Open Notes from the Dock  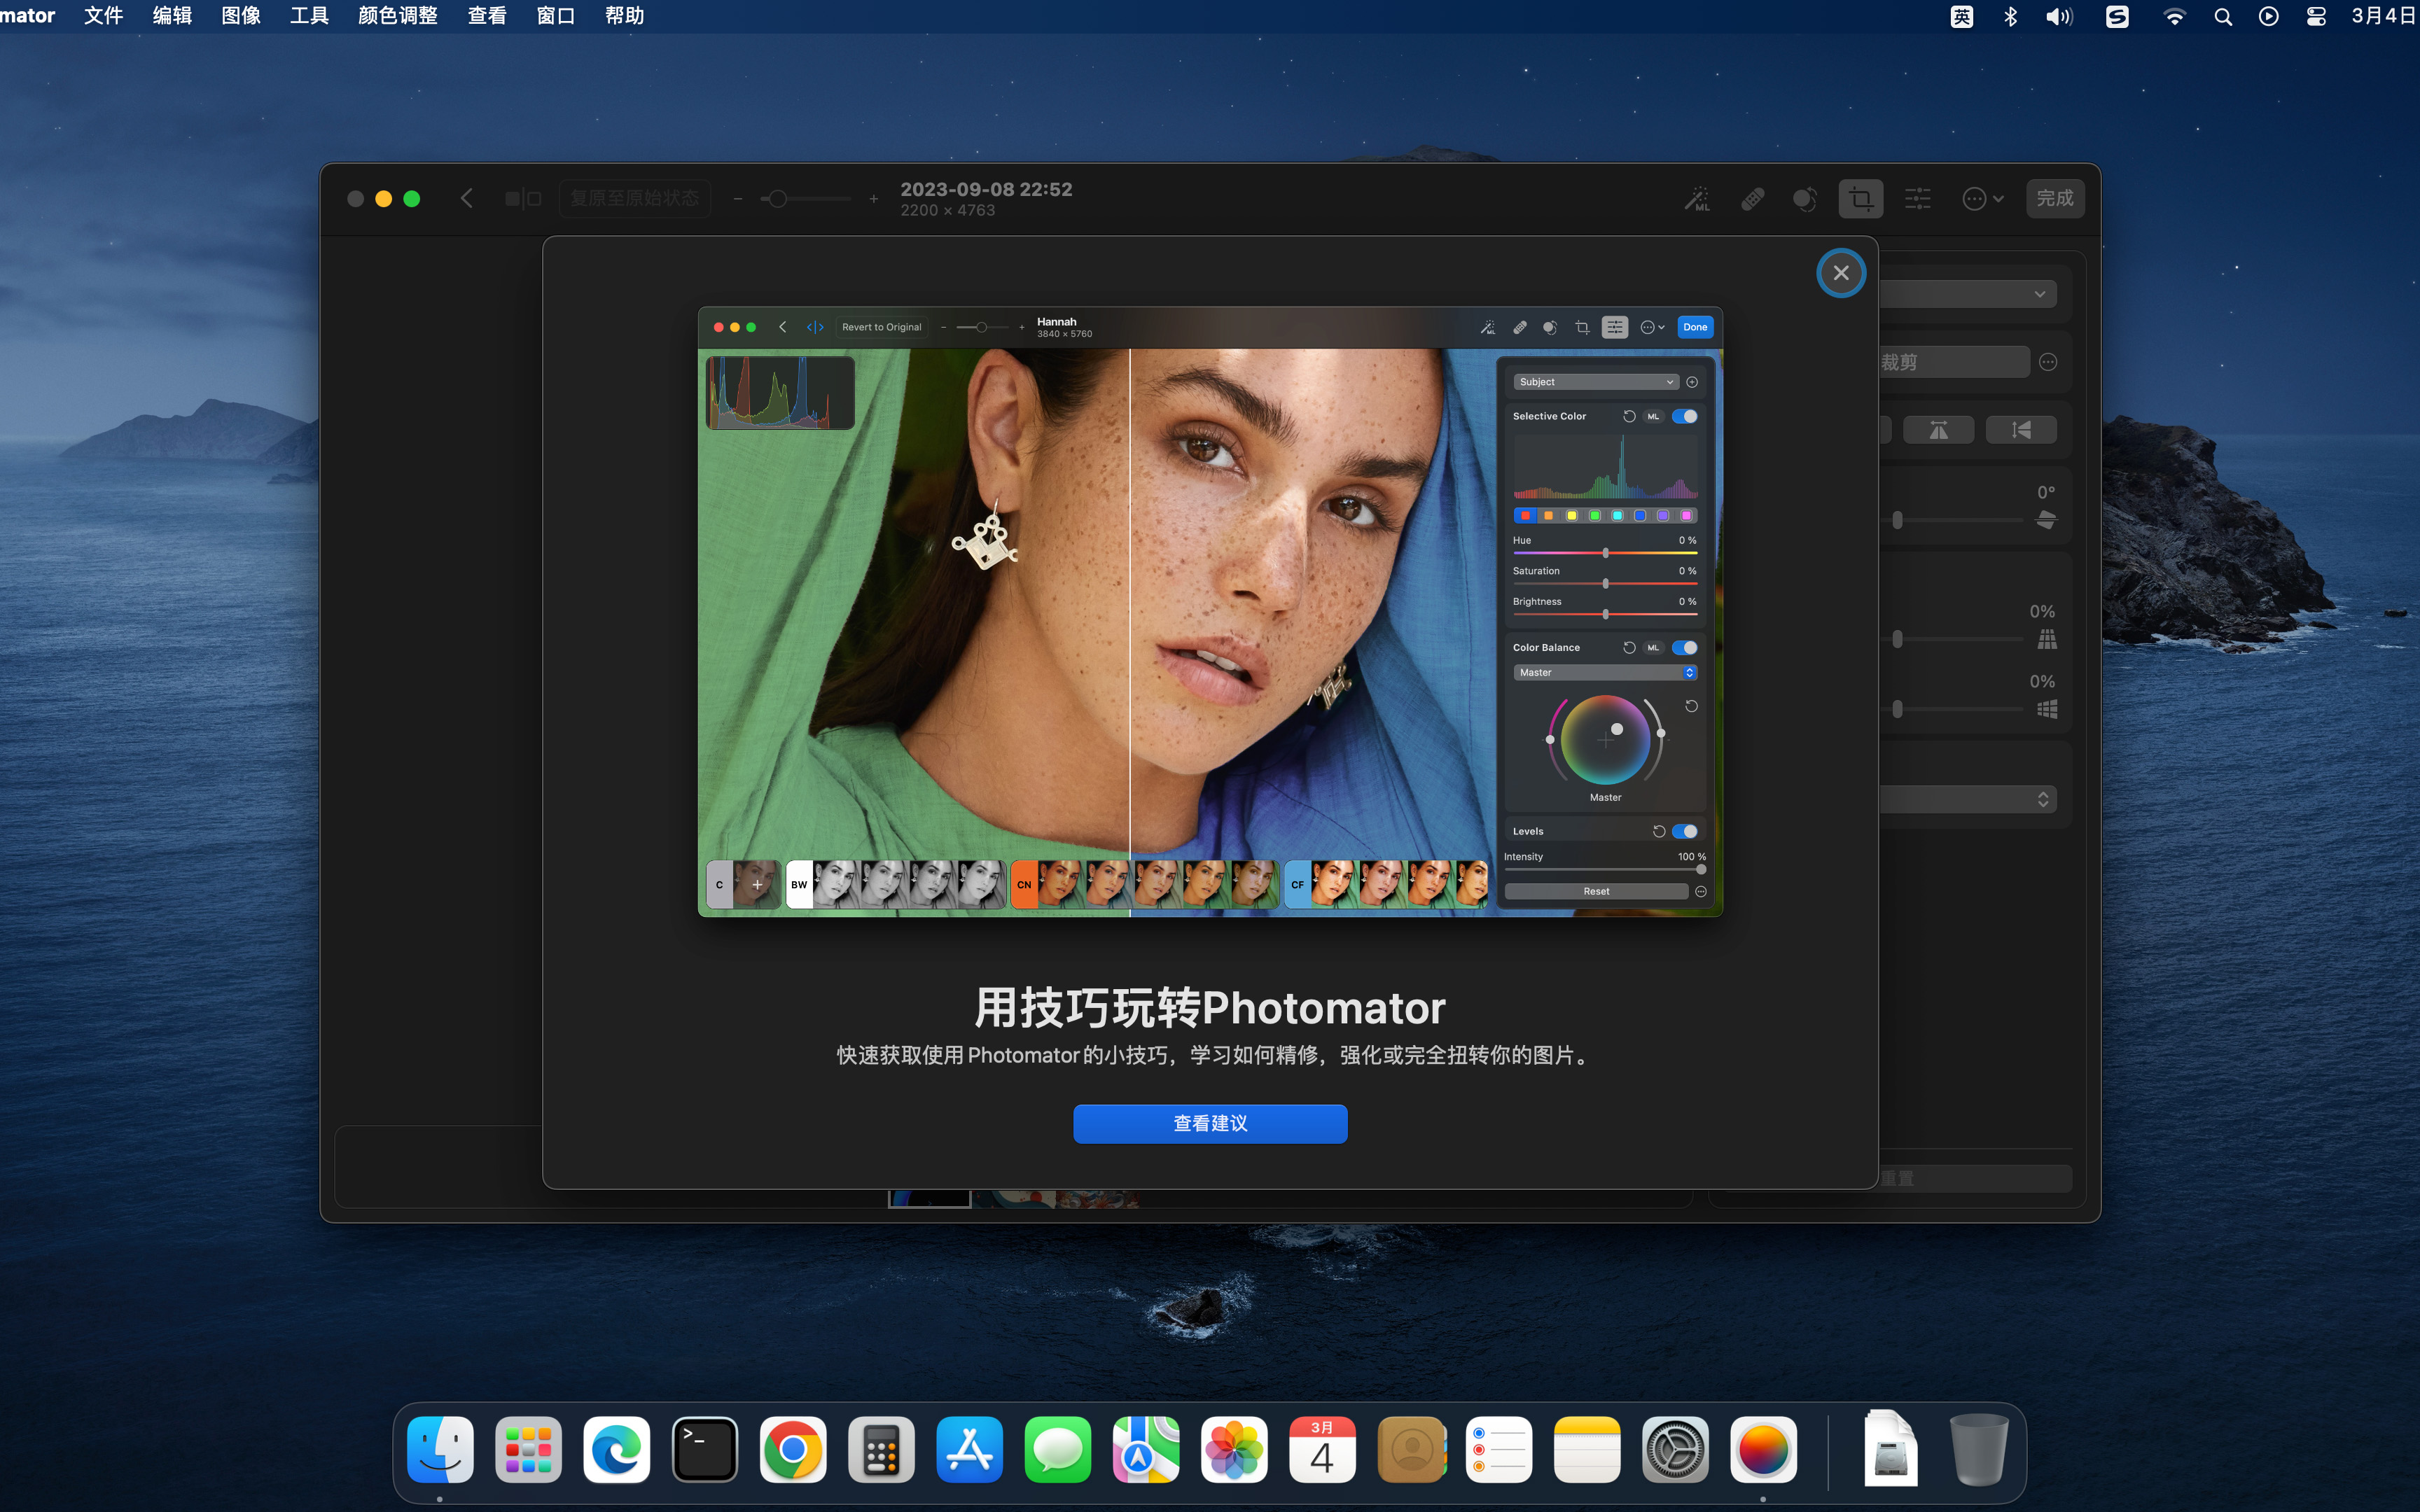point(1587,1449)
